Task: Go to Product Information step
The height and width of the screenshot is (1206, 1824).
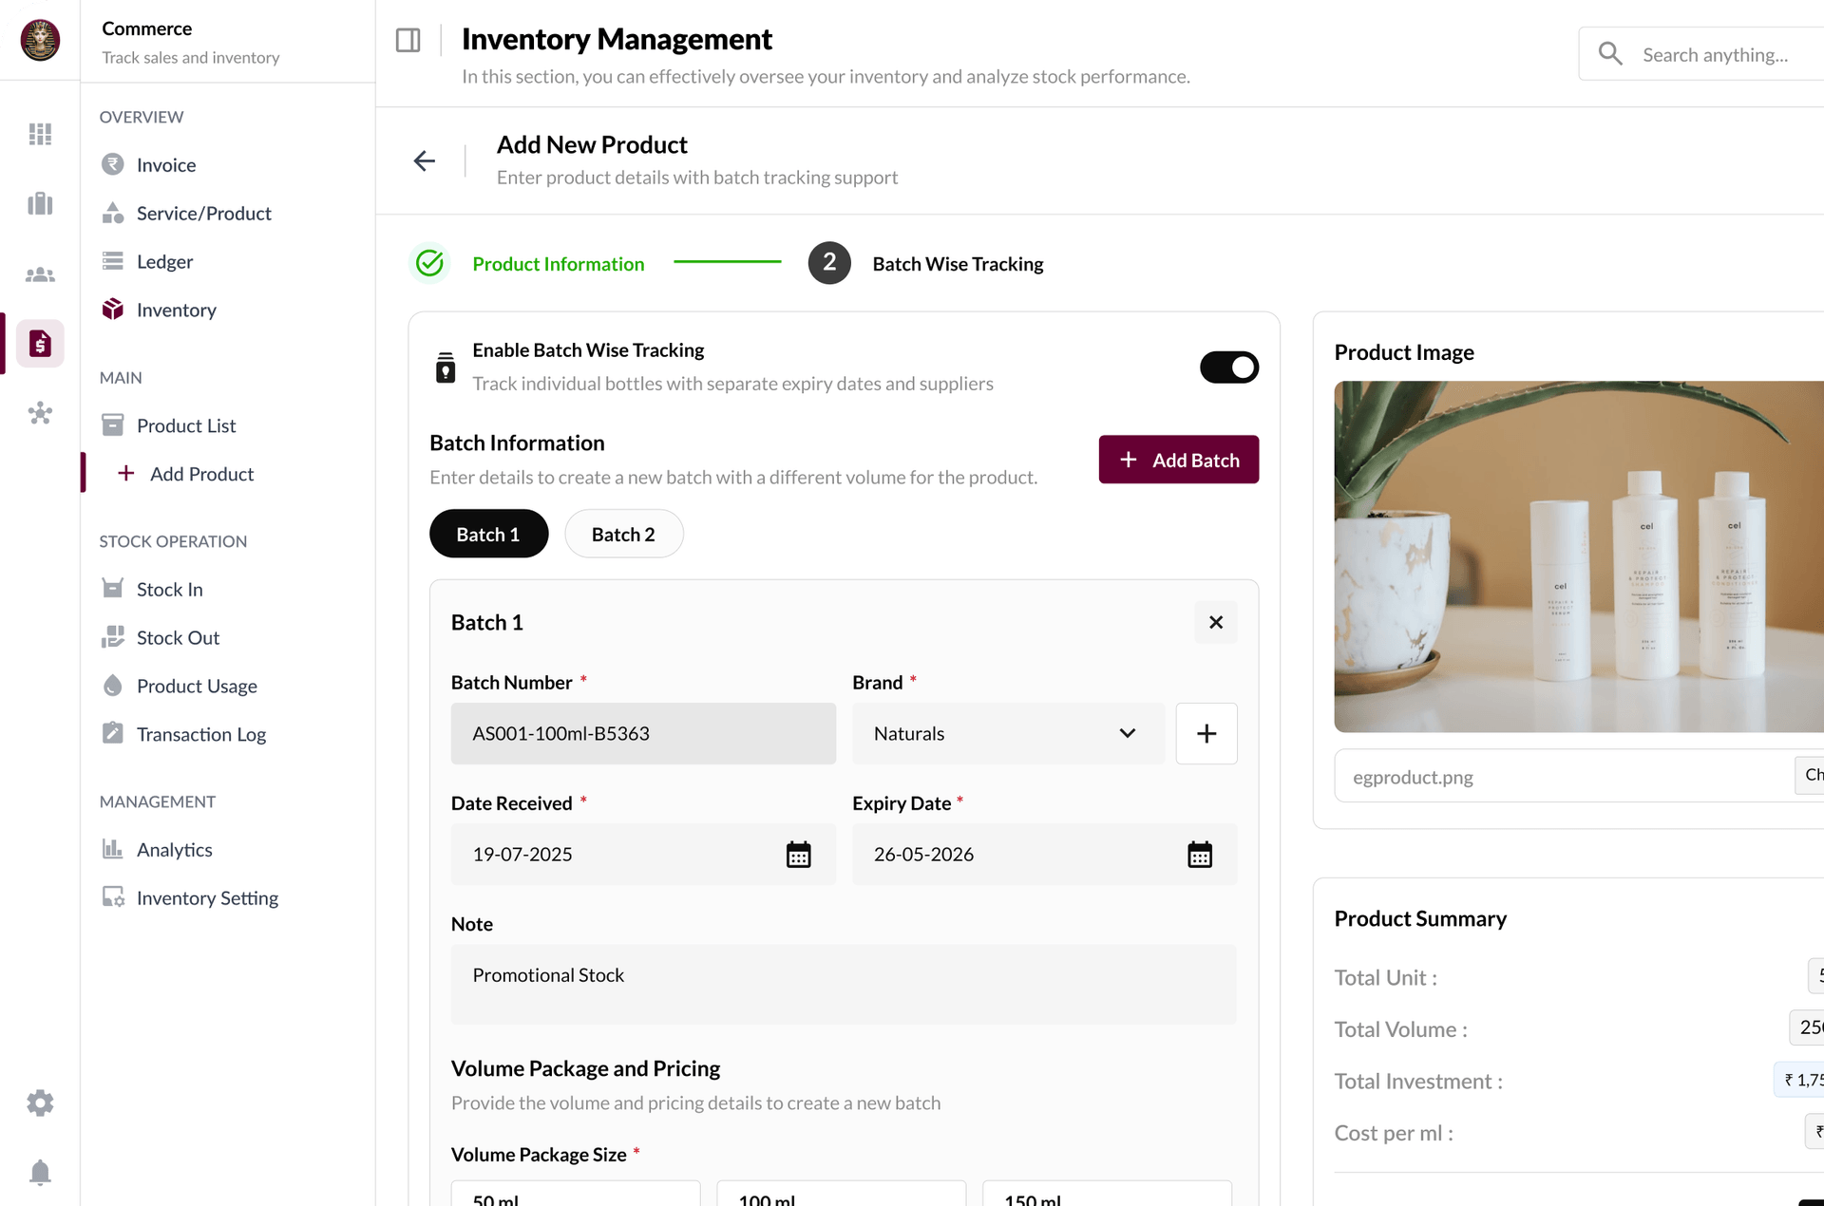Action: pos(558,264)
